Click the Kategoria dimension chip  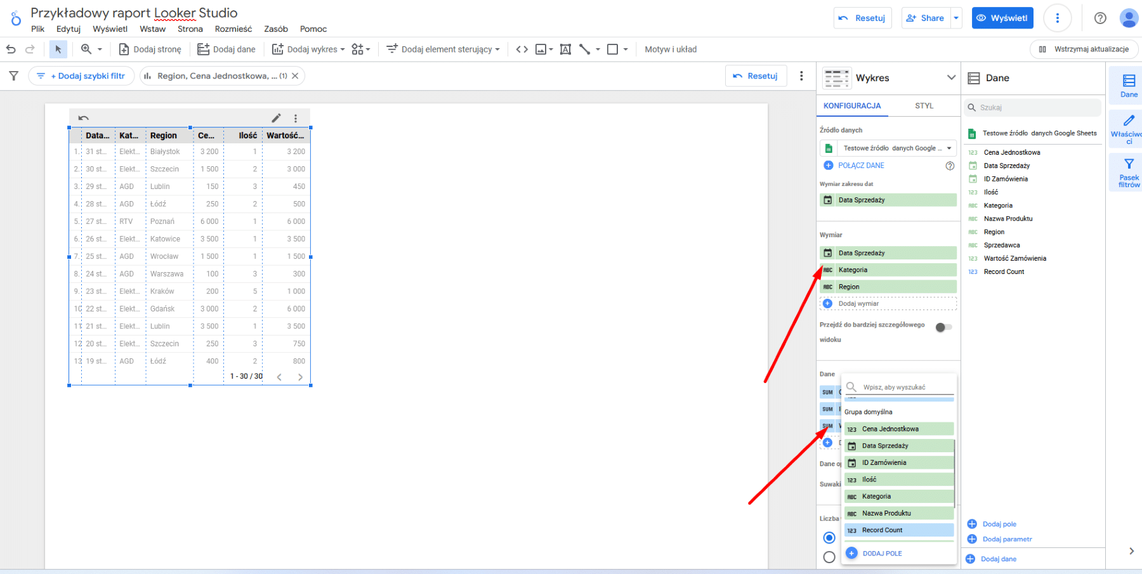pyautogui.click(x=888, y=270)
